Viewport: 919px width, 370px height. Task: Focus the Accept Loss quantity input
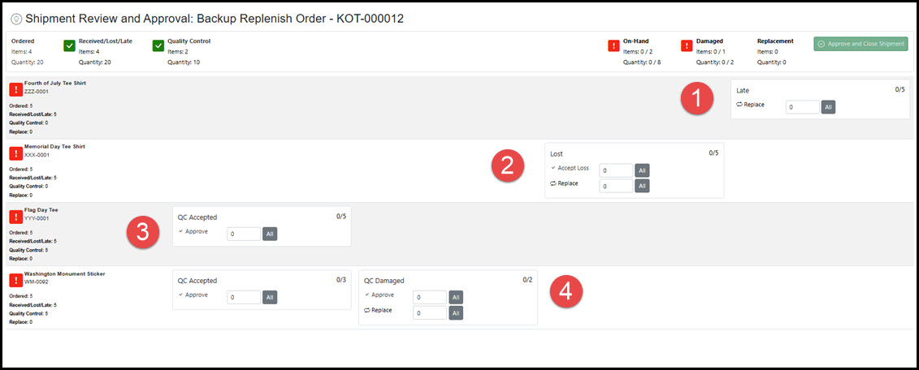pyautogui.click(x=615, y=170)
